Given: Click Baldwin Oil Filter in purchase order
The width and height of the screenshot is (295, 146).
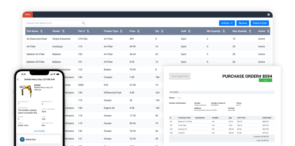Looking at the screenshot, I should pos(185,122).
